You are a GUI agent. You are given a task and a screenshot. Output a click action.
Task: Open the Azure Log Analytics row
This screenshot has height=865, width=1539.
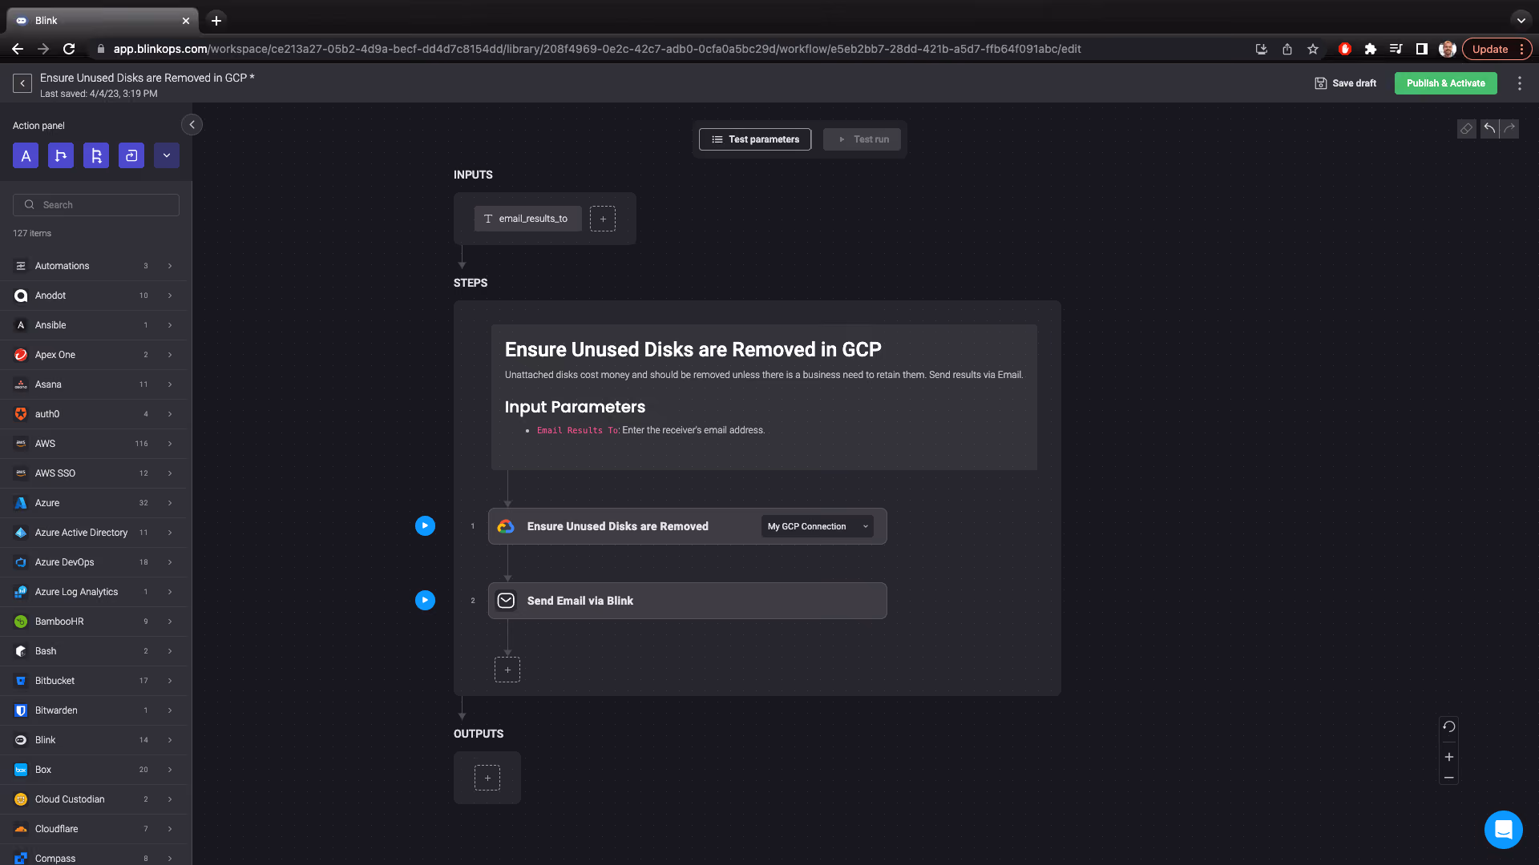(93, 592)
